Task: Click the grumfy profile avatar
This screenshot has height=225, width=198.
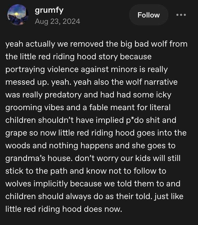Action: (x=17, y=15)
